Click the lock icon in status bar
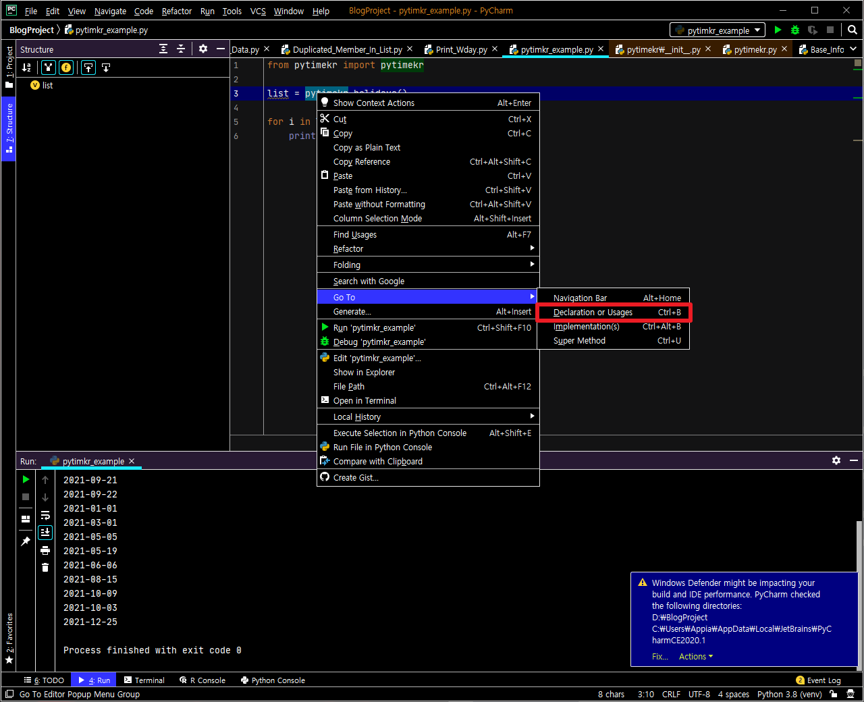864x702 pixels. coord(834,694)
